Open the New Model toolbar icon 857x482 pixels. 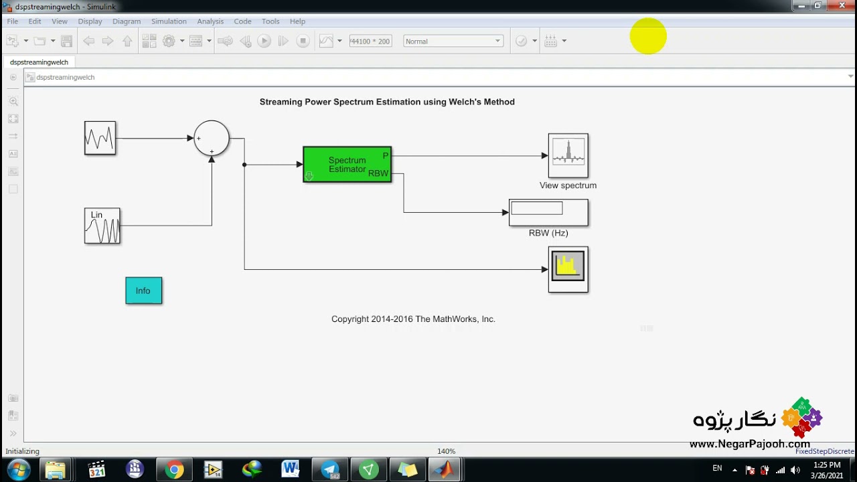[x=13, y=41]
